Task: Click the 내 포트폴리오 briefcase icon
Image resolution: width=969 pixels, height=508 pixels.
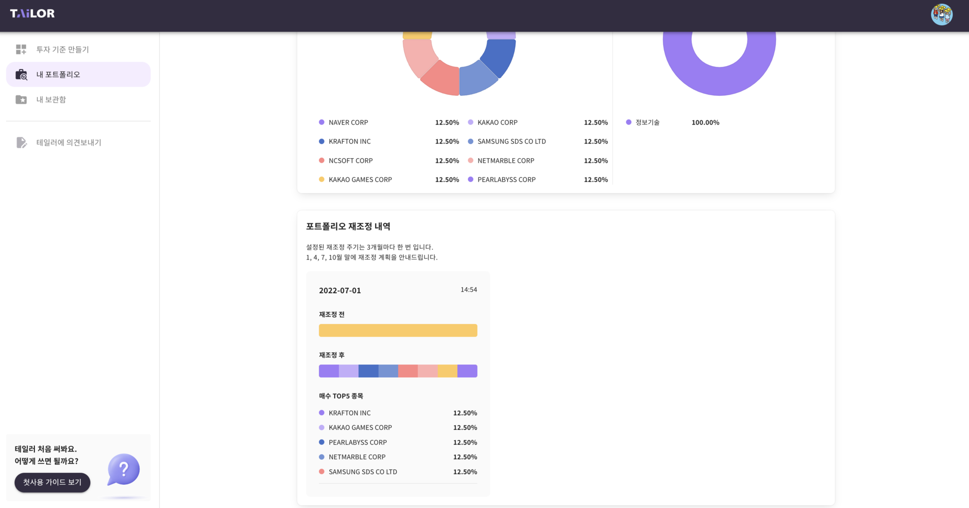Action: [x=21, y=75]
